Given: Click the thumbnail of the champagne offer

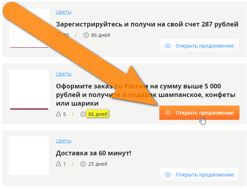Looking at the screenshot, I should pyautogui.click(x=29, y=90).
